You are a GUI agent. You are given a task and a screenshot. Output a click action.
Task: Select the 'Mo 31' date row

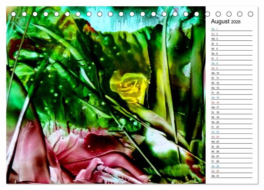232,176
